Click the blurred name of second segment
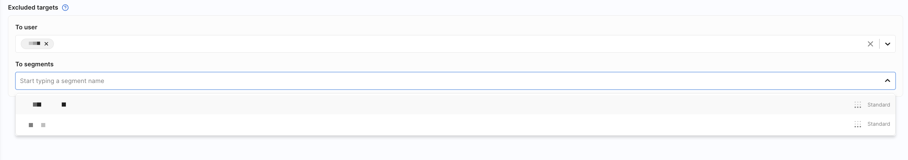 [37, 125]
